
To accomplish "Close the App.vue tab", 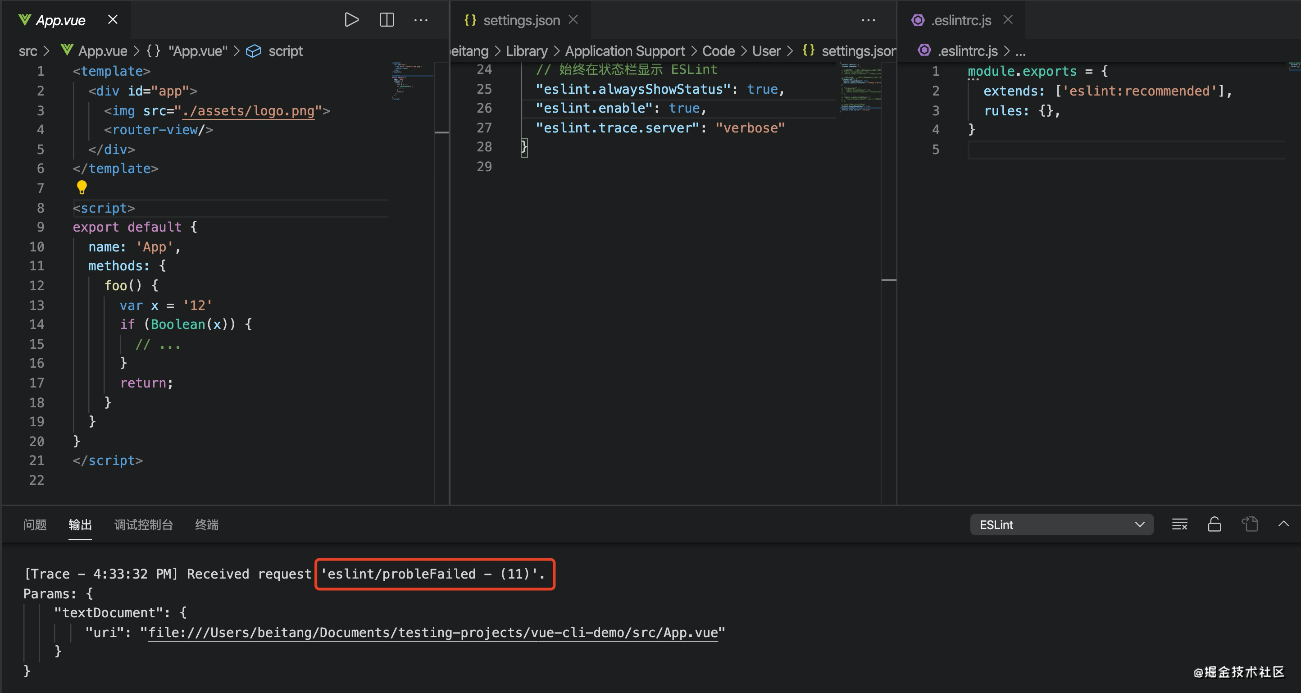I will pos(113,20).
